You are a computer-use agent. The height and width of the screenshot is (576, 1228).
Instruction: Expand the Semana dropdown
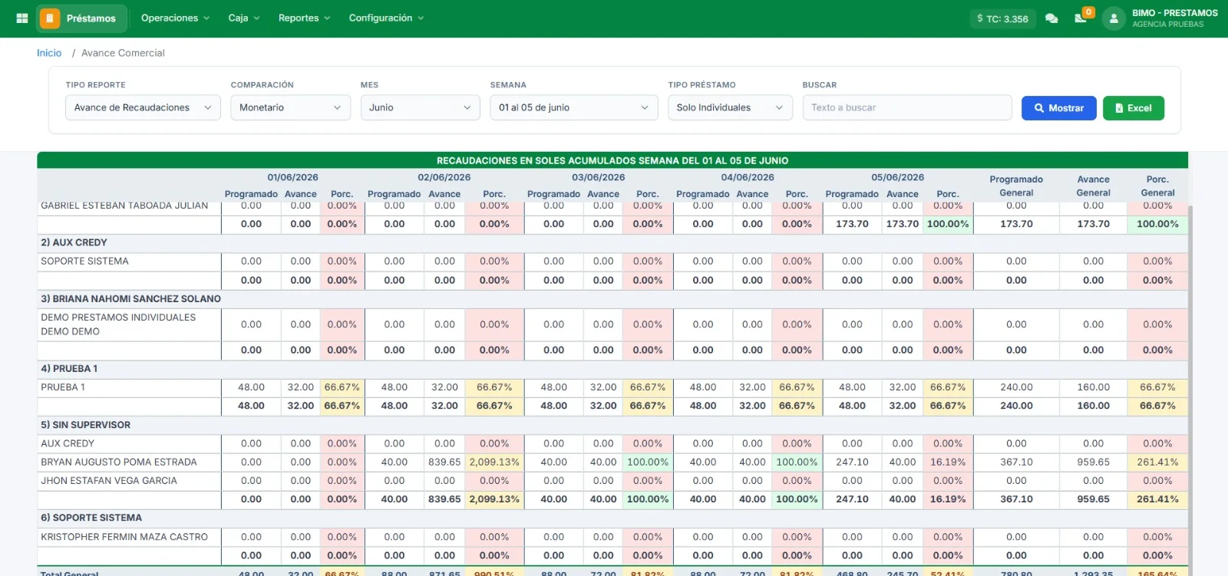click(x=574, y=107)
